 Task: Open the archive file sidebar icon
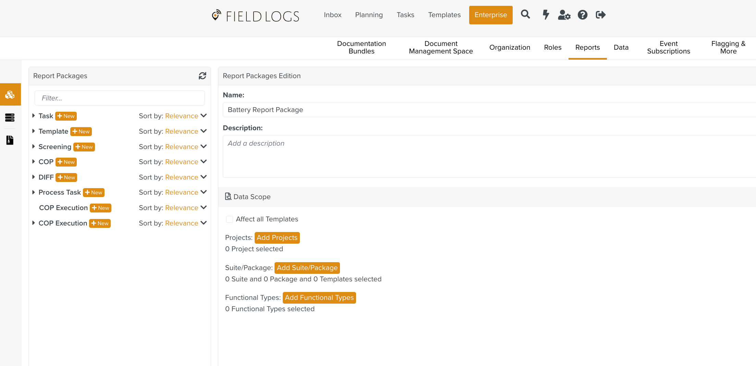point(10,140)
